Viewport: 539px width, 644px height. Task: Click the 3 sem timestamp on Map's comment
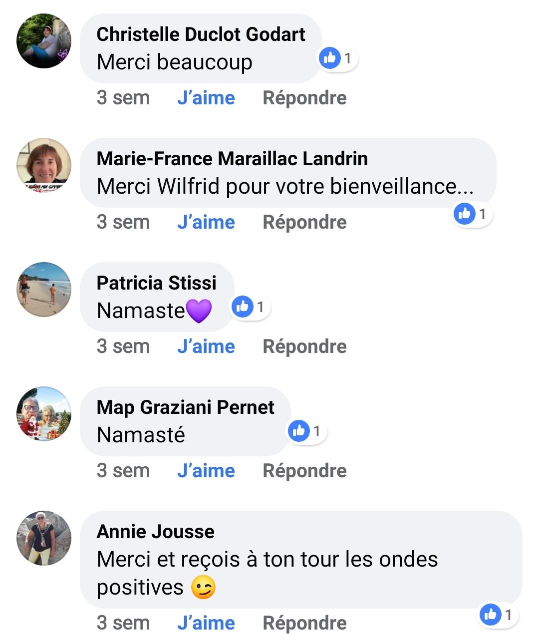(123, 471)
